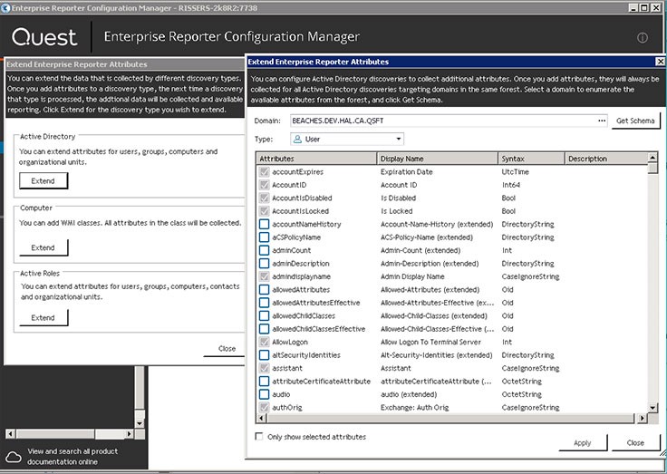Click the attribute list horizontal scrollbar track
Image resolution: width=667 pixels, height=474 pixels.
pos(451,418)
